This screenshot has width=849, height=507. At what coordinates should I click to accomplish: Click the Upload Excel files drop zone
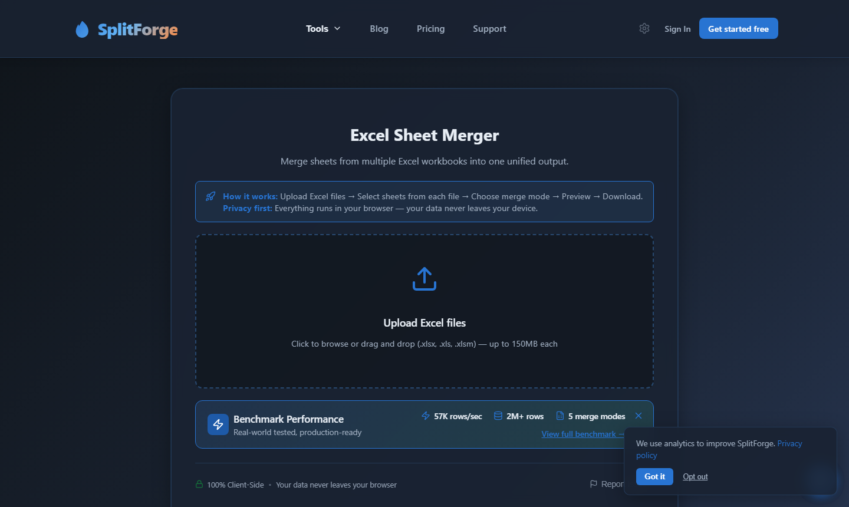(x=424, y=311)
